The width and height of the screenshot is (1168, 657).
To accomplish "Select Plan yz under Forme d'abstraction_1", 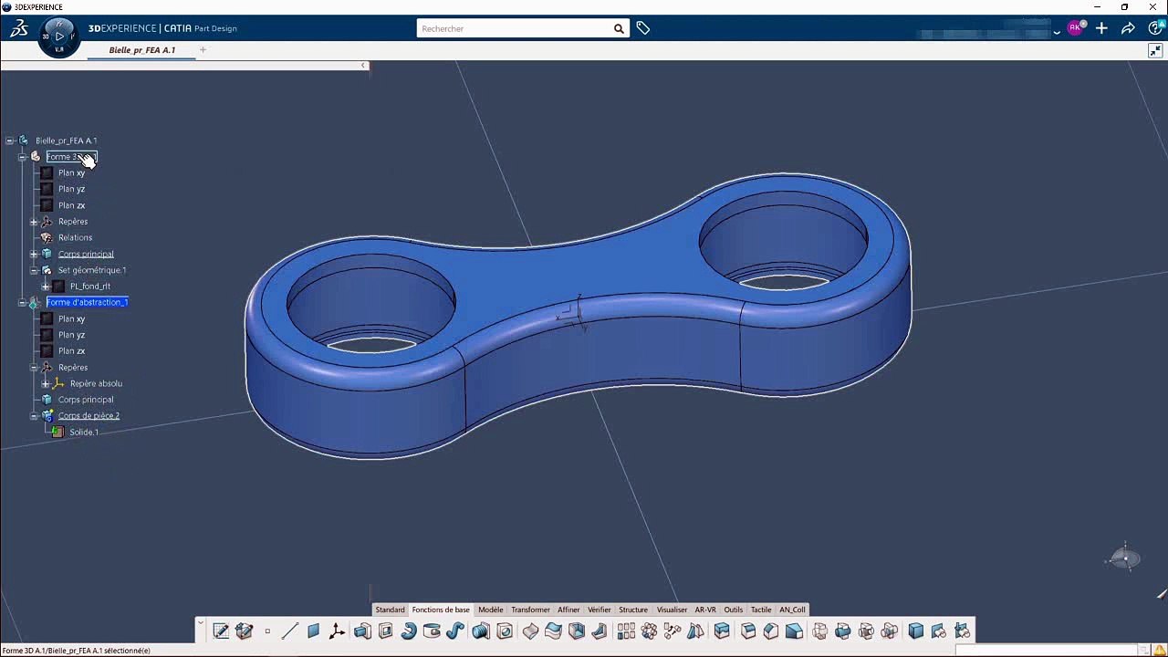I will pyautogui.click(x=71, y=335).
